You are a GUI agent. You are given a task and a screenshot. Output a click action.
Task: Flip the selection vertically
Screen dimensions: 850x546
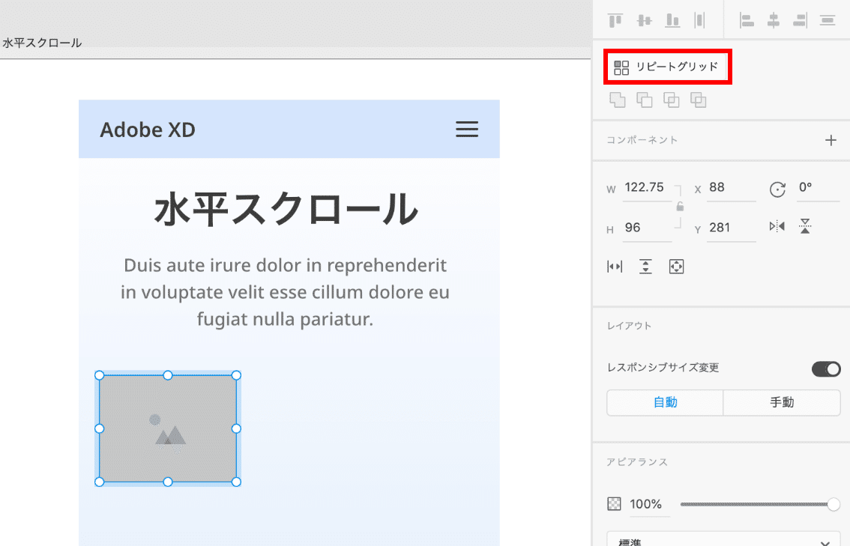point(805,226)
